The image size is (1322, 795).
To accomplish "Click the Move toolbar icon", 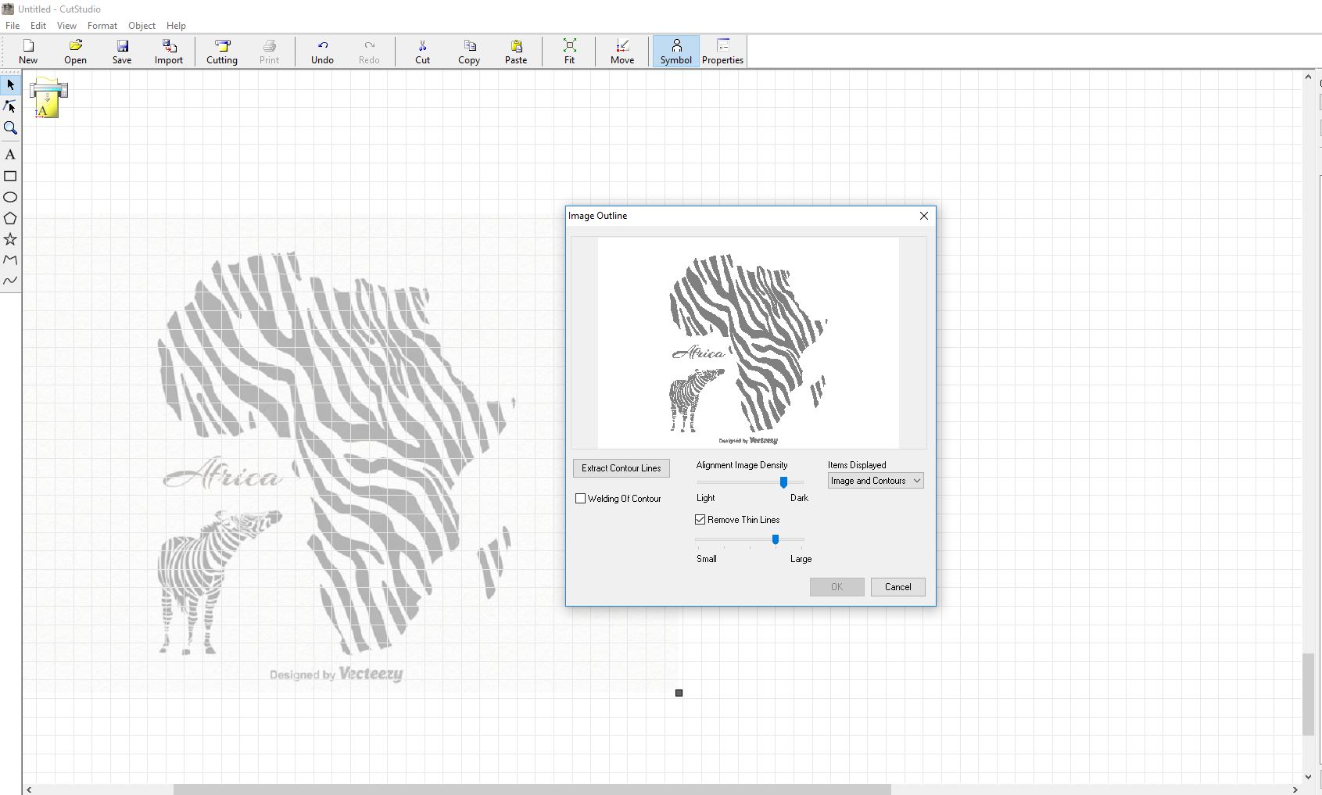I will [x=622, y=52].
